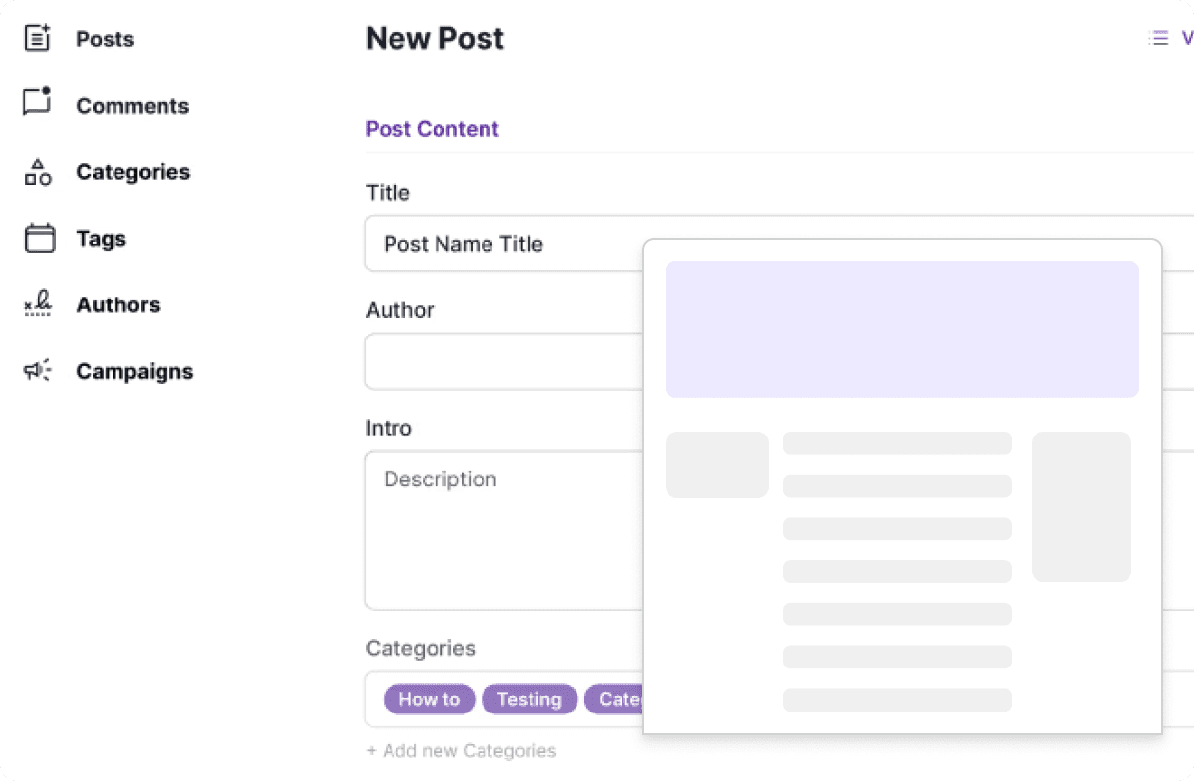The width and height of the screenshot is (1198, 781).
Task: Click the purple preview banner placeholder
Action: click(902, 330)
